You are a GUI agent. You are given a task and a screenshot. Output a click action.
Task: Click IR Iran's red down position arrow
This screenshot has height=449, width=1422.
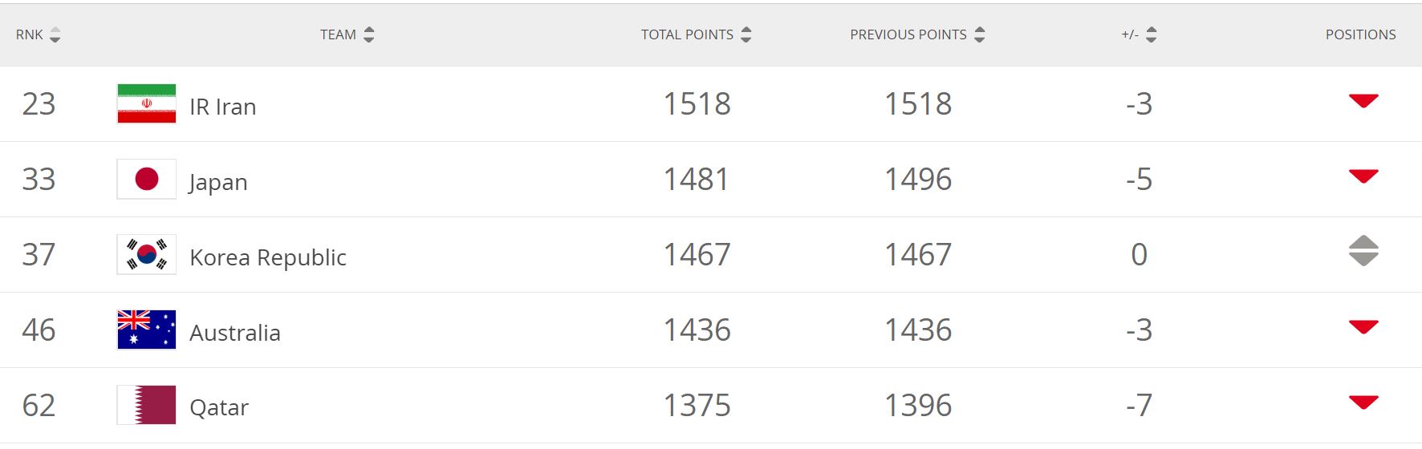coord(1363,101)
